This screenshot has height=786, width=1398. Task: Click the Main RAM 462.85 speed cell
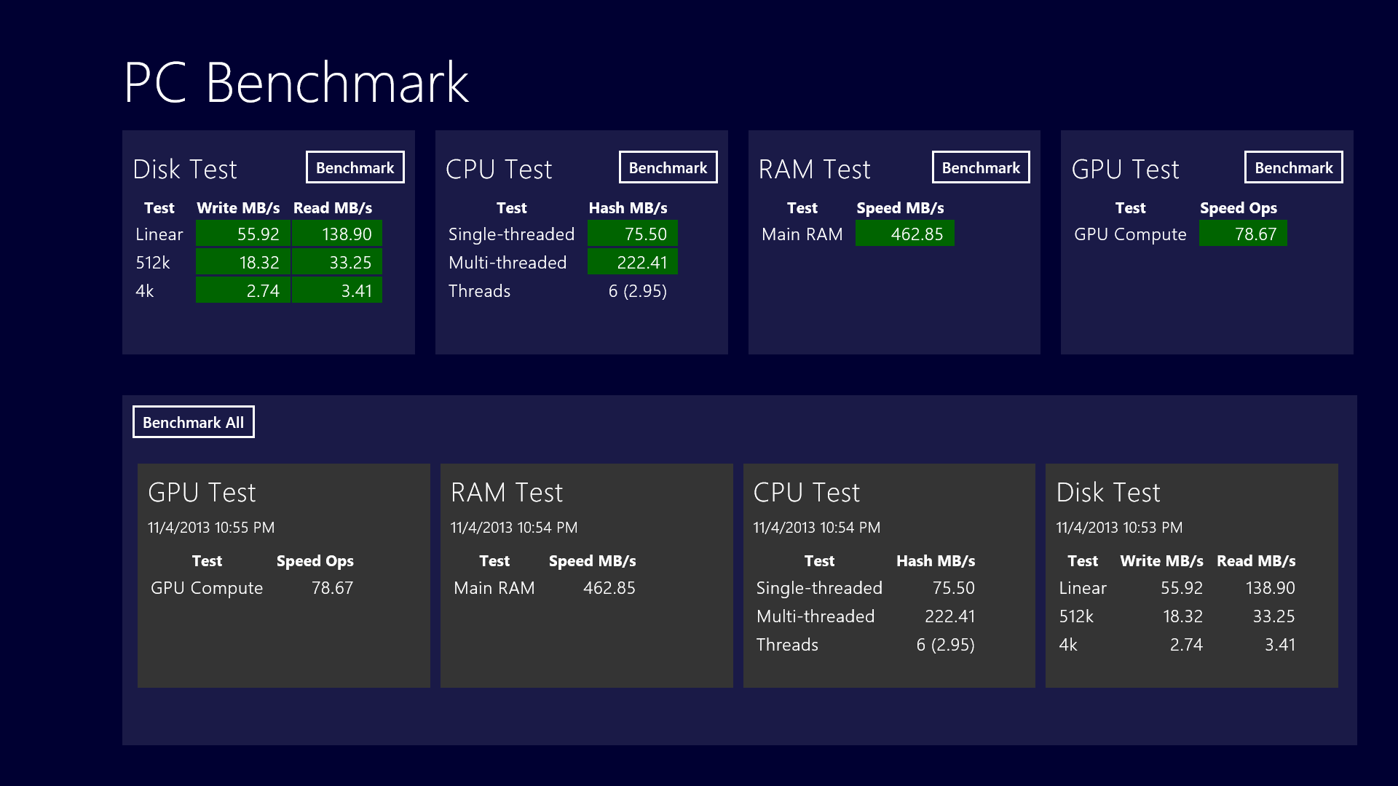coord(904,234)
